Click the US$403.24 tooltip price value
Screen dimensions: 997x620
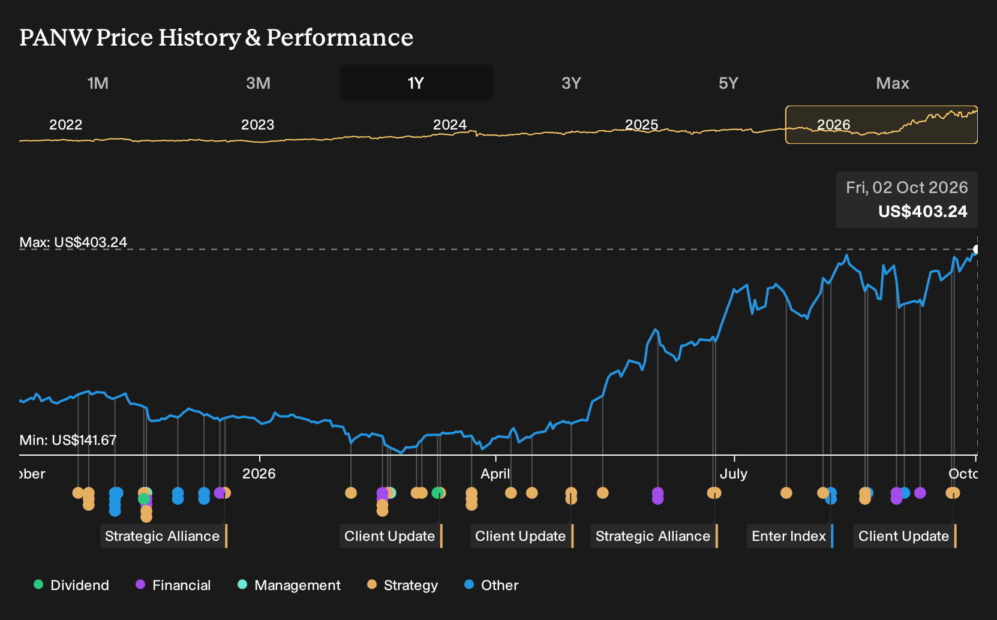(923, 212)
